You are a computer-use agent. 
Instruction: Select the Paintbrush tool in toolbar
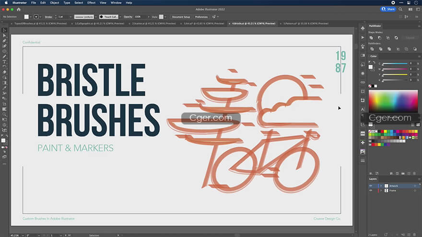pos(4,56)
